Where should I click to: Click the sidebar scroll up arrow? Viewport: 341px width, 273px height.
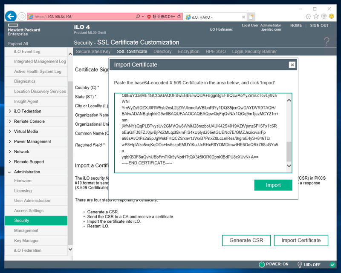click(x=70, y=54)
